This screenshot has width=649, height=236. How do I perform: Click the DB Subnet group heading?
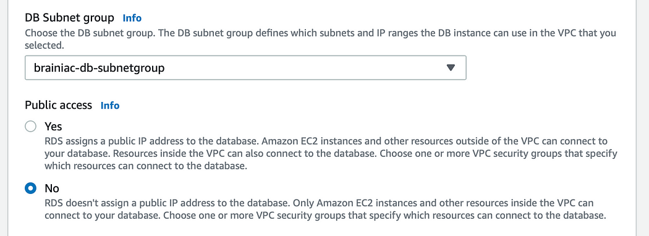[69, 18]
